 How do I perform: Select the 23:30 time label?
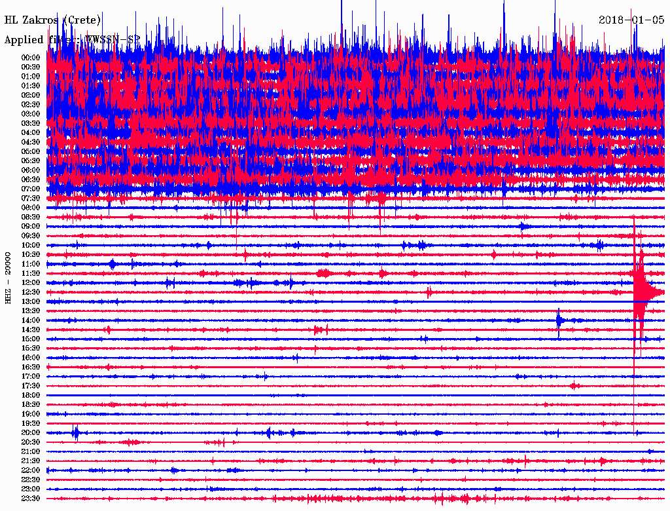click(x=31, y=499)
